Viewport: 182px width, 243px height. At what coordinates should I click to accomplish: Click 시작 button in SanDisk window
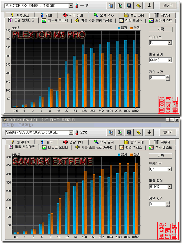(161, 156)
